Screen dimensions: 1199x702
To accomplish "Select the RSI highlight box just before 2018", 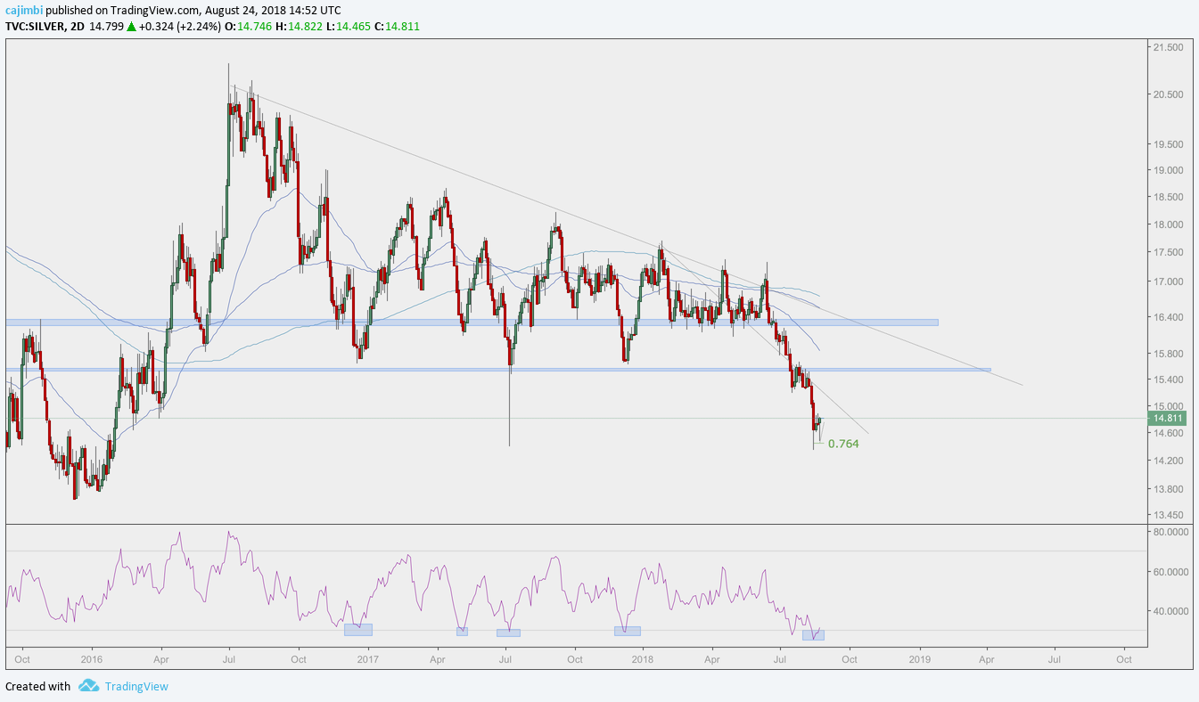I will (627, 631).
